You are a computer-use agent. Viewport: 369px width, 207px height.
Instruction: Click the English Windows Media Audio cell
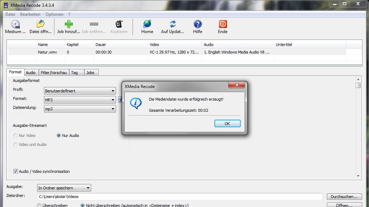point(237,52)
